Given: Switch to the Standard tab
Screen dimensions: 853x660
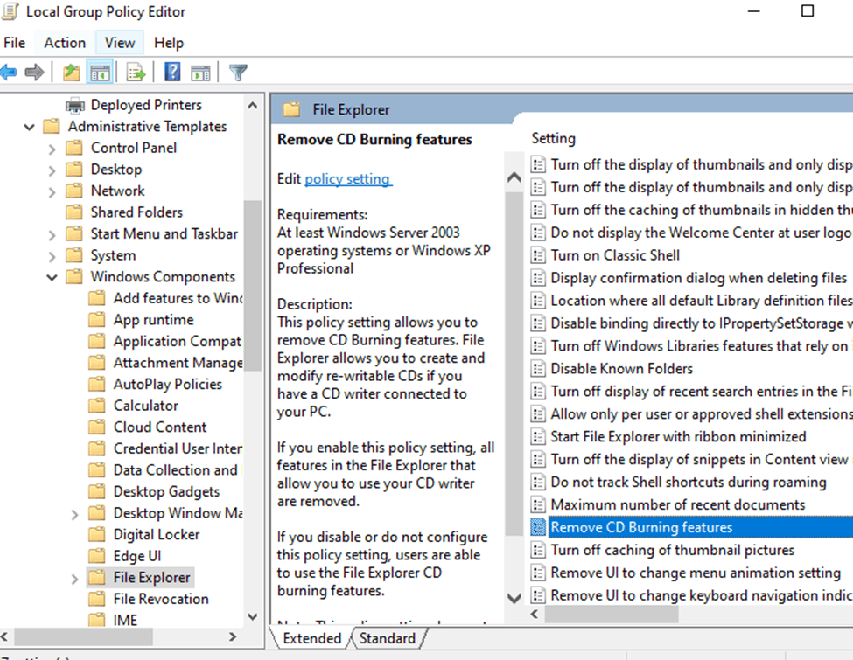Looking at the screenshot, I should 388,638.
